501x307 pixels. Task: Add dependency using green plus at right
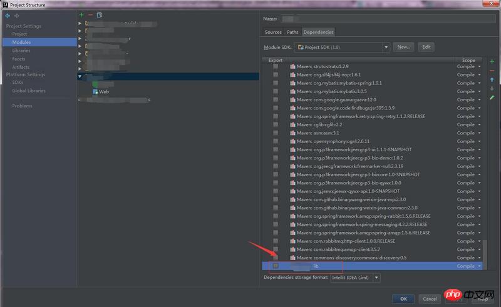click(492, 61)
